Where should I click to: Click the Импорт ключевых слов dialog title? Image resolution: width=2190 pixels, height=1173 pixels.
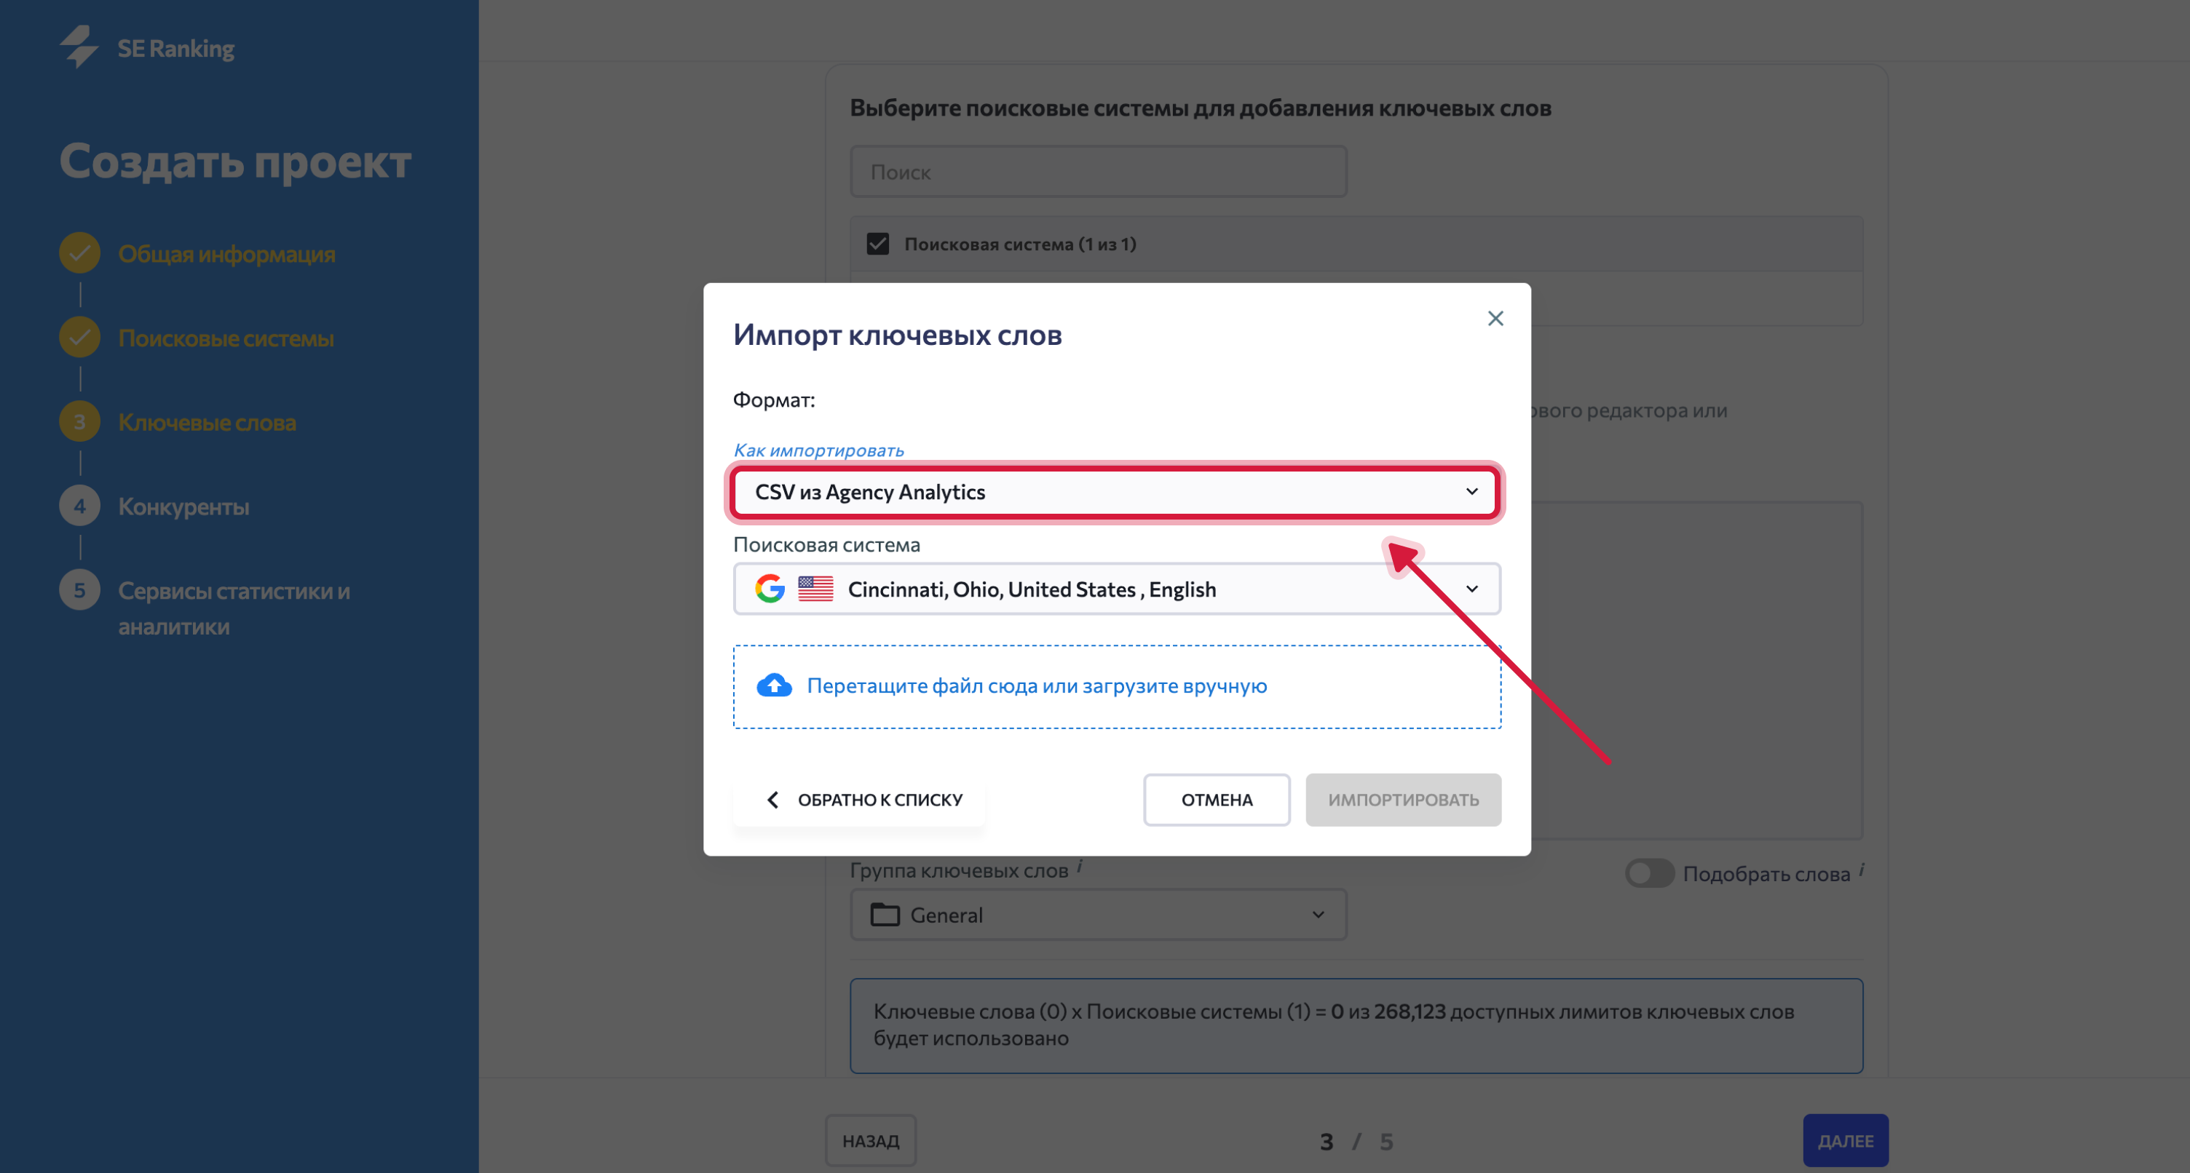(897, 335)
